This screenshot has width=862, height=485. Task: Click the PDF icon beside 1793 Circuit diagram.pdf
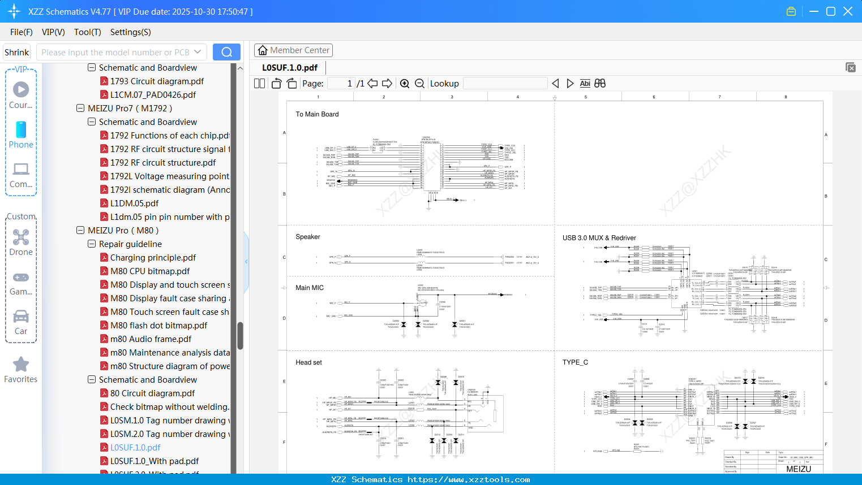point(104,81)
